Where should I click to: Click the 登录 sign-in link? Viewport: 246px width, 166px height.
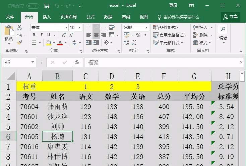pyautogui.click(x=173, y=5)
